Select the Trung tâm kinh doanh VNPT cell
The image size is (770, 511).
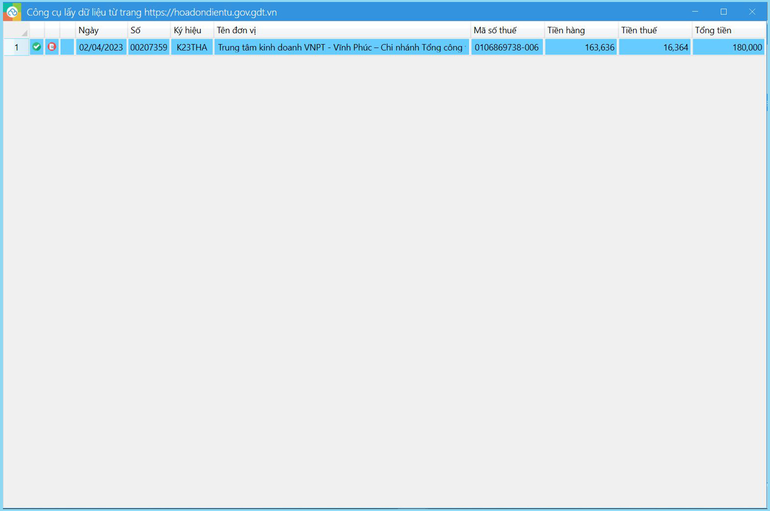click(341, 48)
